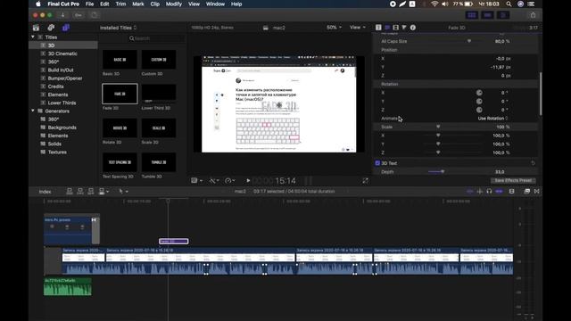This screenshot has height=321, width=571.
Task: Click the Import Media arrow icon
Action: click(x=62, y=15)
